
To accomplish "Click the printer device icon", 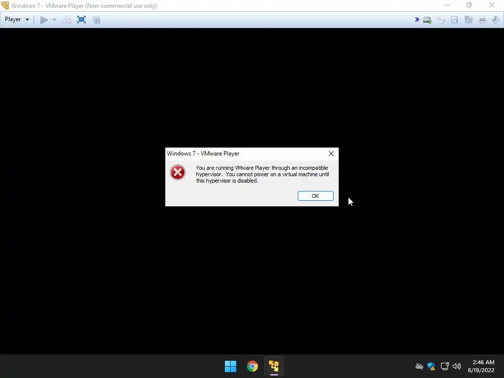I will pos(482,20).
